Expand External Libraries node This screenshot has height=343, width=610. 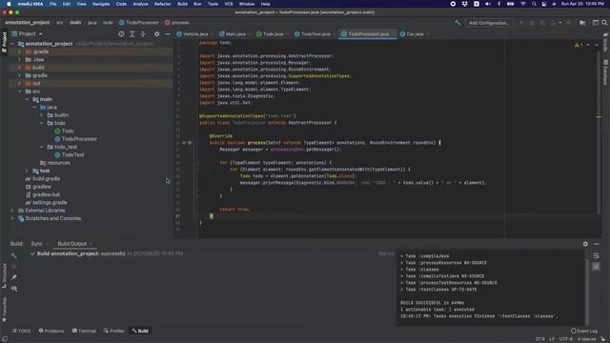(x=12, y=211)
